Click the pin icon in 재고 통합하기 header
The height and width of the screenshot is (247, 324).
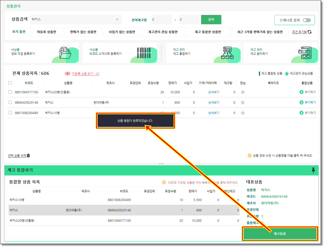(x=313, y=170)
